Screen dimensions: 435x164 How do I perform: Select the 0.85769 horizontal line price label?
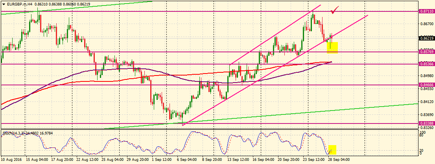[427, 52]
